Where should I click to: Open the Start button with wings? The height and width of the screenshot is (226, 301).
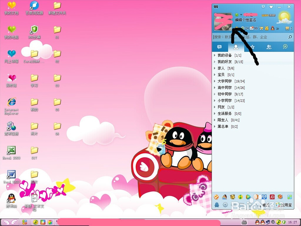[x=10, y=222]
